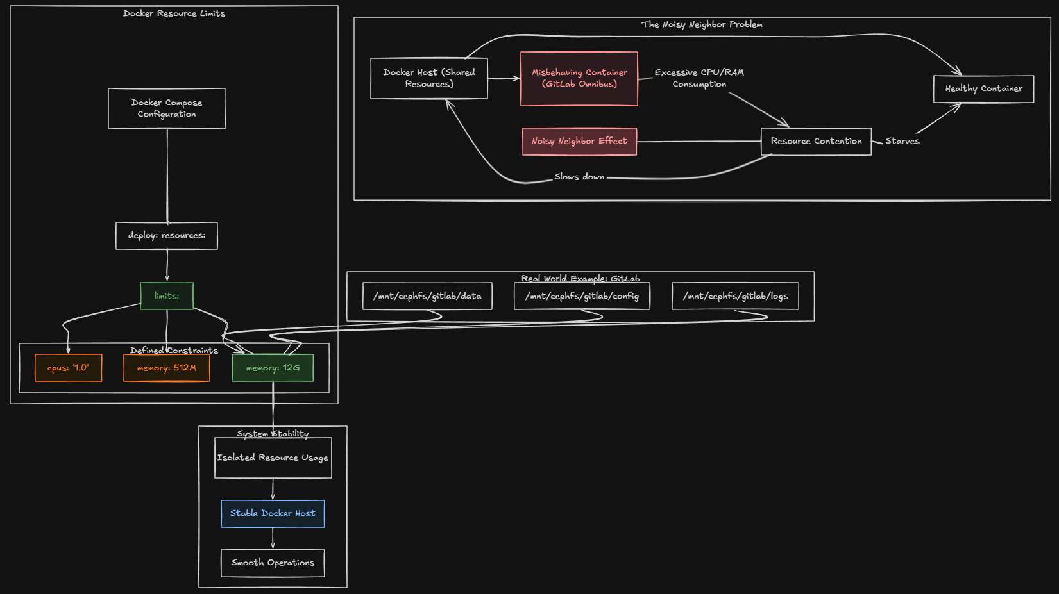The width and height of the screenshot is (1059, 594).
Task: Click the /mnt/cephfs/gitlab/config path box
Action: pyautogui.click(x=582, y=296)
